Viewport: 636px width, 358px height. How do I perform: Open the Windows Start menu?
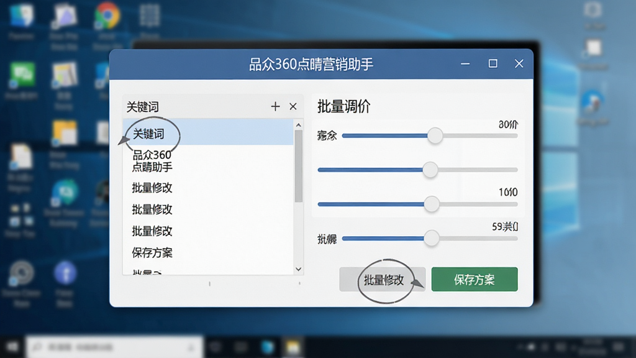[x=12, y=347]
